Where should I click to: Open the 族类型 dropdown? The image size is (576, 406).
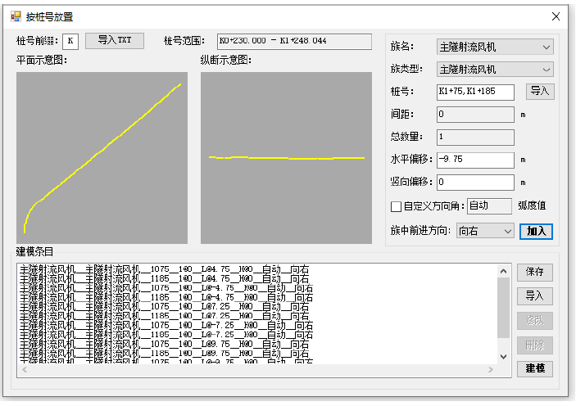point(495,70)
